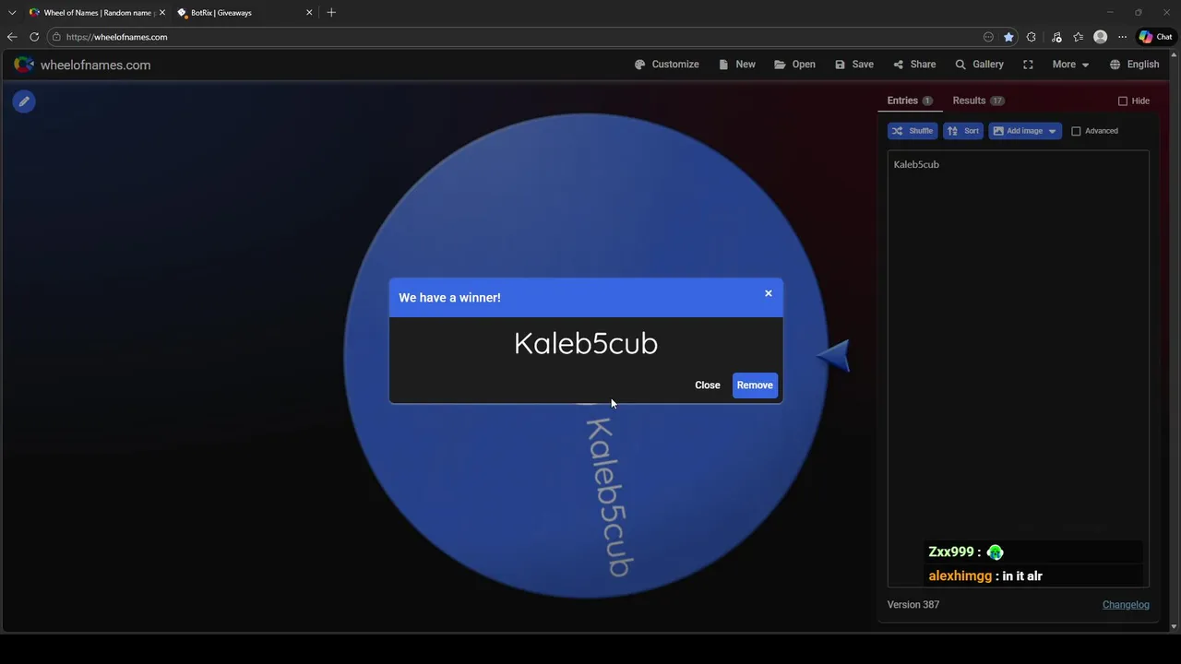Viewport: 1181px width, 664px height.
Task: Click Open in the top toolbar
Action: coord(794,65)
